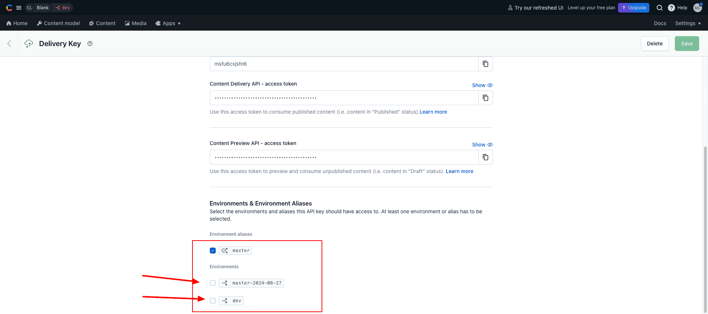Reveal the Content Preview API token
708x314 pixels.
click(x=482, y=145)
